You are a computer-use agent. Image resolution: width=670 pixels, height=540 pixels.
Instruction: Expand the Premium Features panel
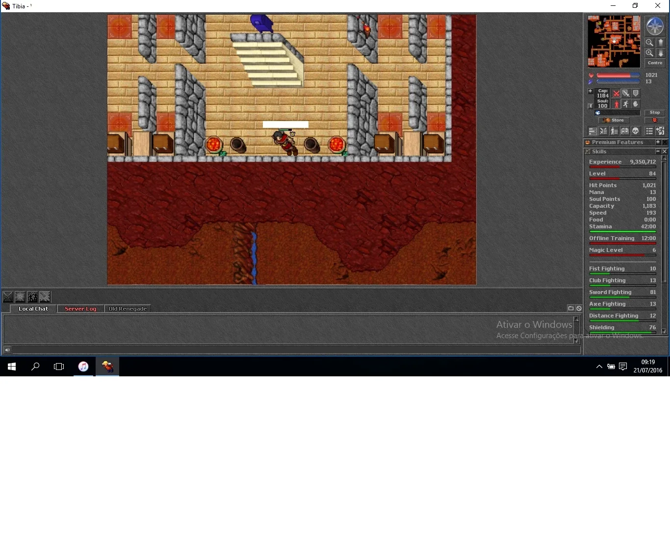click(x=658, y=142)
